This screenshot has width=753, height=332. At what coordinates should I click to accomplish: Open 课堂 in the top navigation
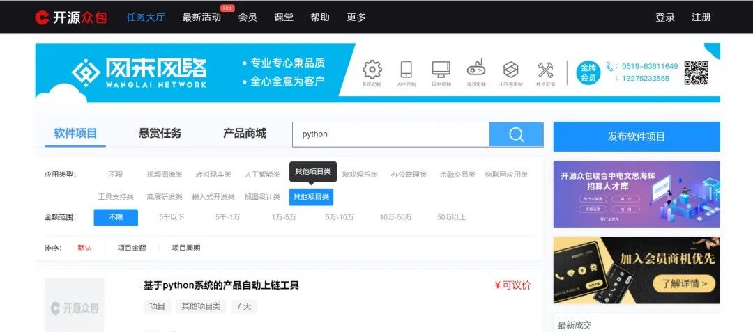click(x=284, y=17)
